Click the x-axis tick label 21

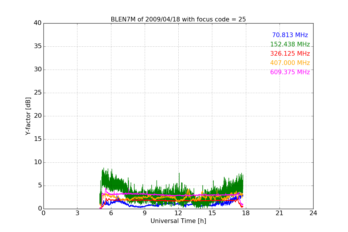[280, 213]
